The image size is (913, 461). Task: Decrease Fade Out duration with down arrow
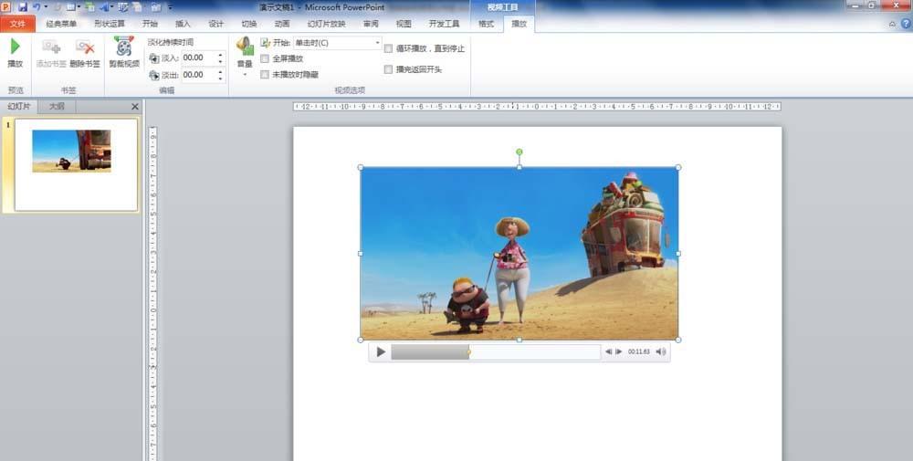pos(220,78)
